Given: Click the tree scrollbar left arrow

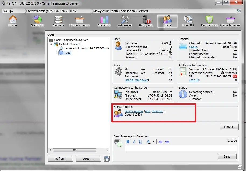Looking at the screenshot, I should click(x=50, y=151).
